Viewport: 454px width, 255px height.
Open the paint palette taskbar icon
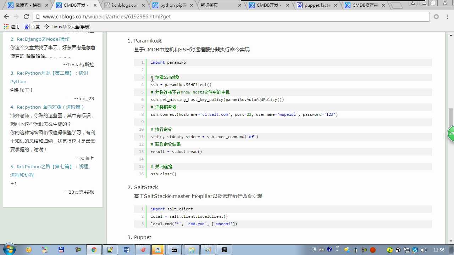[x=28, y=250]
